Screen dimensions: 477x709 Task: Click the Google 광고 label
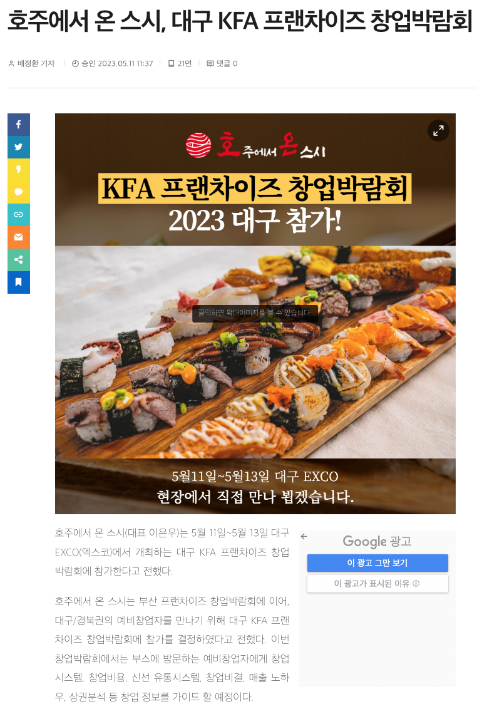coord(377,541)
